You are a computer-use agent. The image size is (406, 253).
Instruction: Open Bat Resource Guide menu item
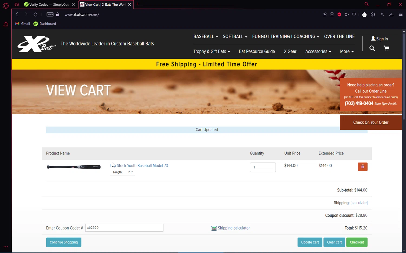tap(257, 51)
